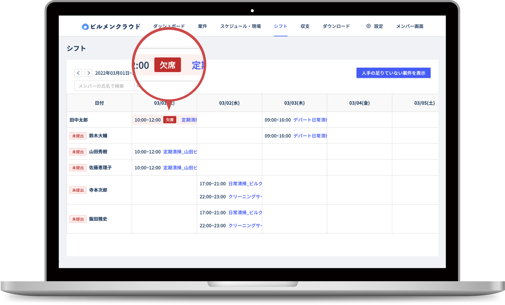The width and height of the screenshot is (505, 305).
Task: Open 飯田雅史's クリーニングサー link
Action: (245, 226)
